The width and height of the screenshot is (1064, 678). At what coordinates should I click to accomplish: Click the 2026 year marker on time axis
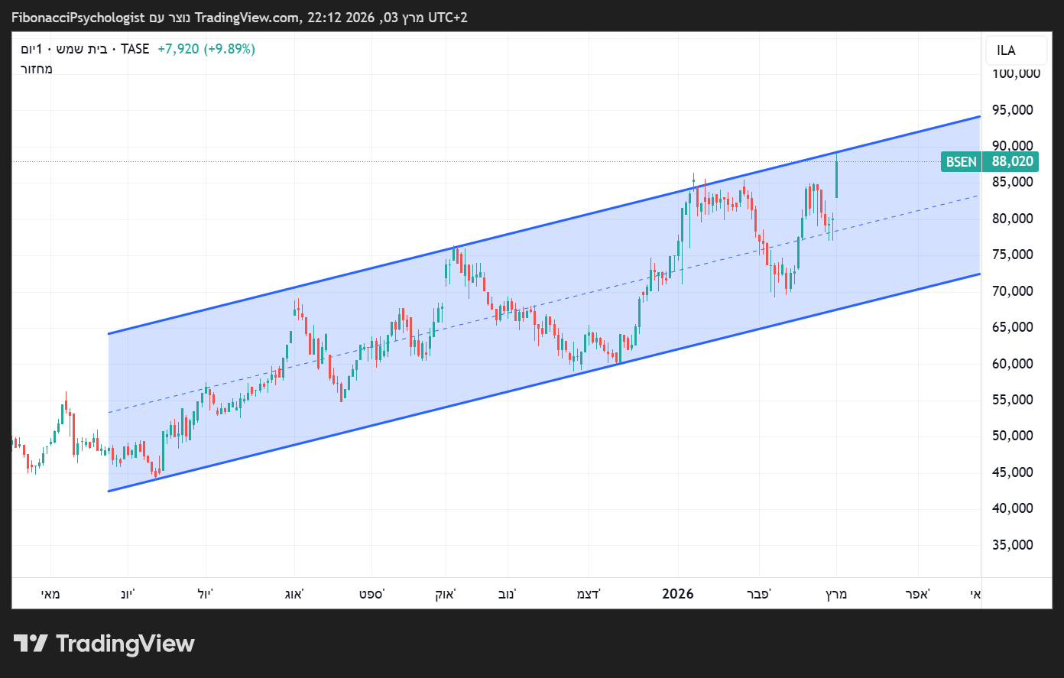point(678,594)
